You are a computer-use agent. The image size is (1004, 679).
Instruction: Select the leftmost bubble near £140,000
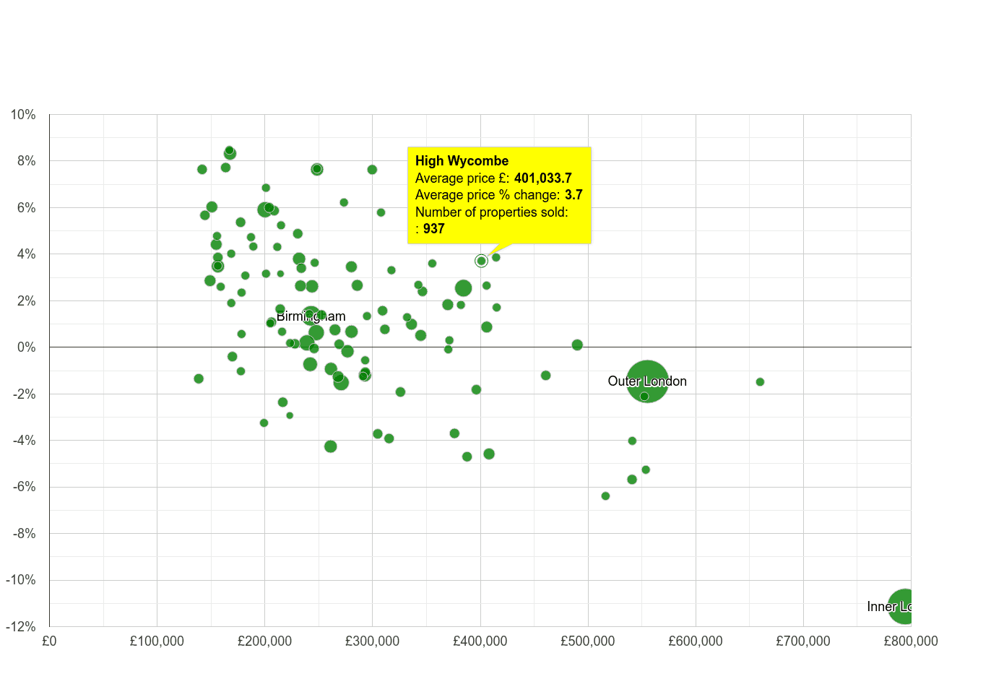coord(198,378)
